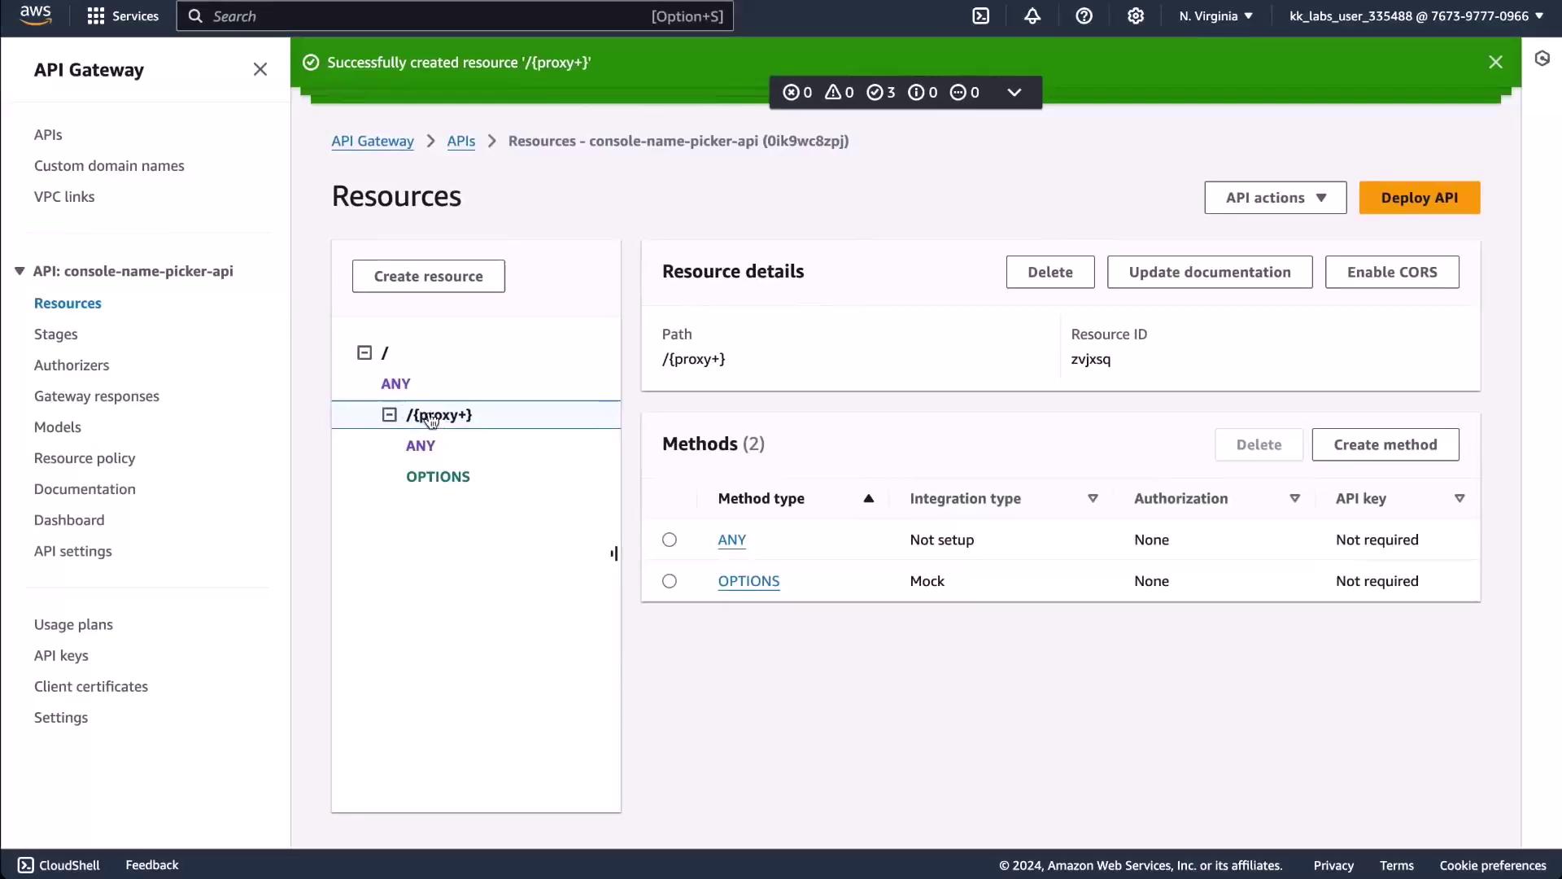Click the search magnifier icon
The image size is (1562, 879).
click(195, 16)
